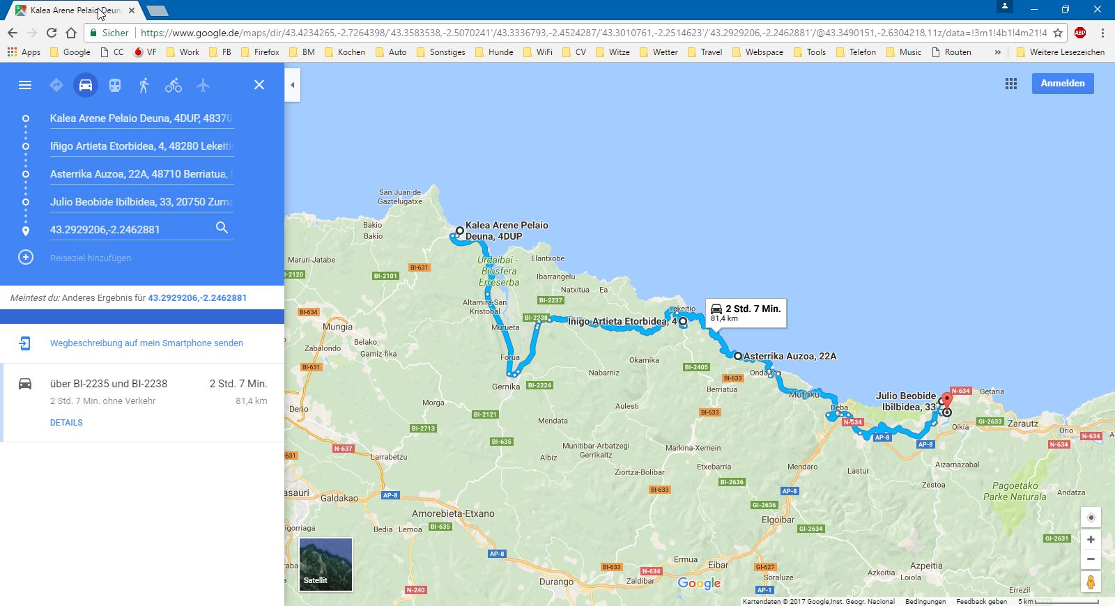
Task: Open Wegbeschreibung auf mein Smartphone senden link
Action: 146,343
